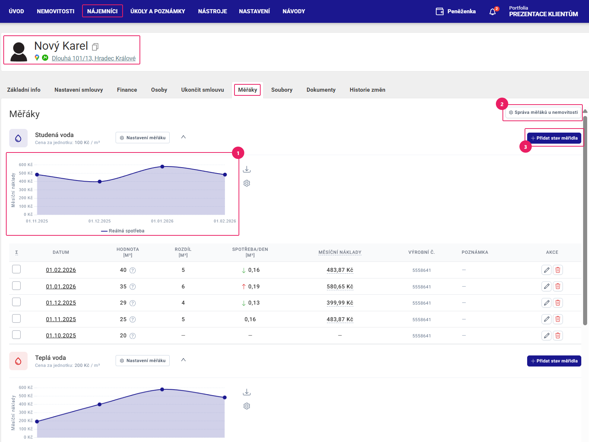
Task: Copy tenant name icon next to Nový Karel
Action: point(95,47)
